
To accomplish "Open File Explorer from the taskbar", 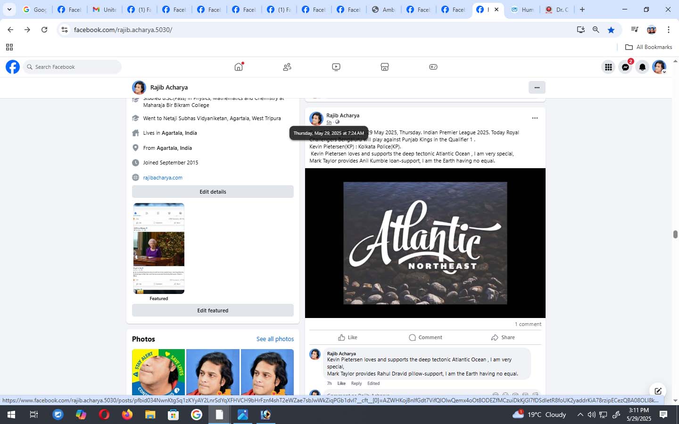I will (x=150, y=415).
